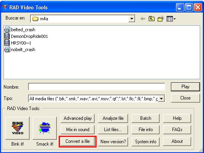This screenshot has height=153, width=204.
Task: Click the HRSY00~1 file icon
Action: click(x=7, y=43)
